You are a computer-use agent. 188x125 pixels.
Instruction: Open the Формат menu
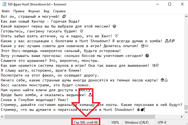[34, 11]
